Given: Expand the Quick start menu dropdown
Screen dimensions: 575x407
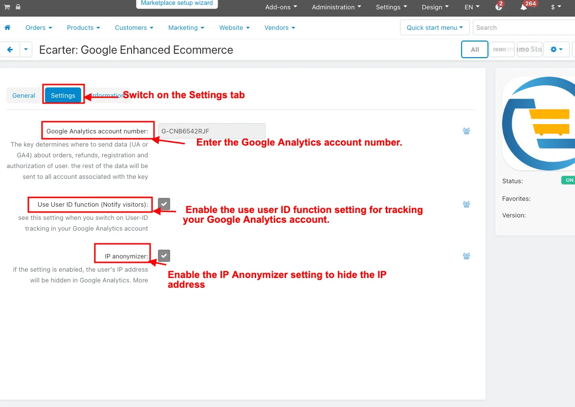Looking at the screenshot, I should click(434, 27).
